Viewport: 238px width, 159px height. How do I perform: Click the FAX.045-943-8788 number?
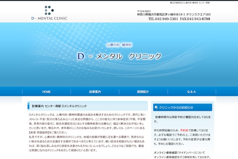tap(195, 19)
